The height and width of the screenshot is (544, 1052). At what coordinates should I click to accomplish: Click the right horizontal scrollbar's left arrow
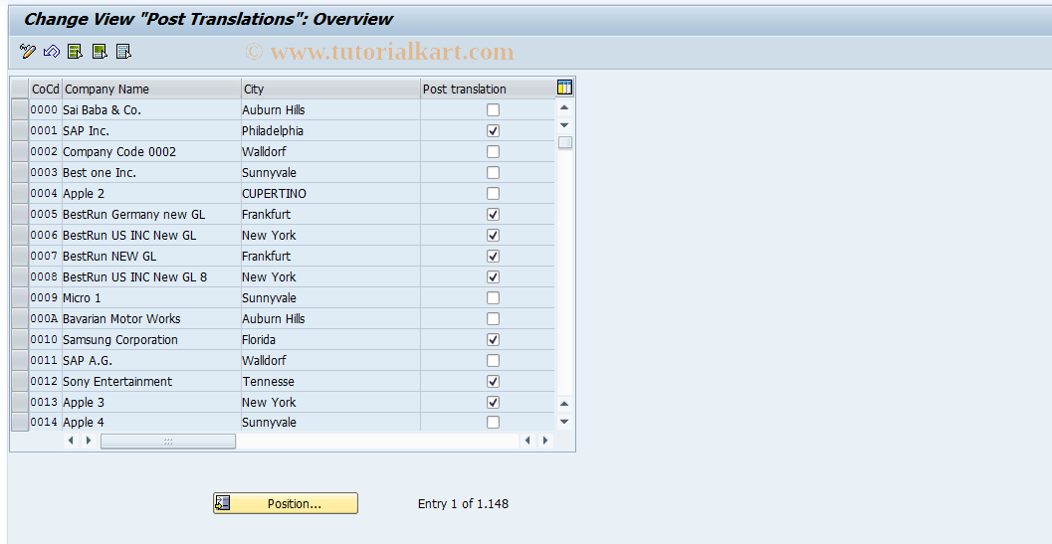tap(527, 441)
